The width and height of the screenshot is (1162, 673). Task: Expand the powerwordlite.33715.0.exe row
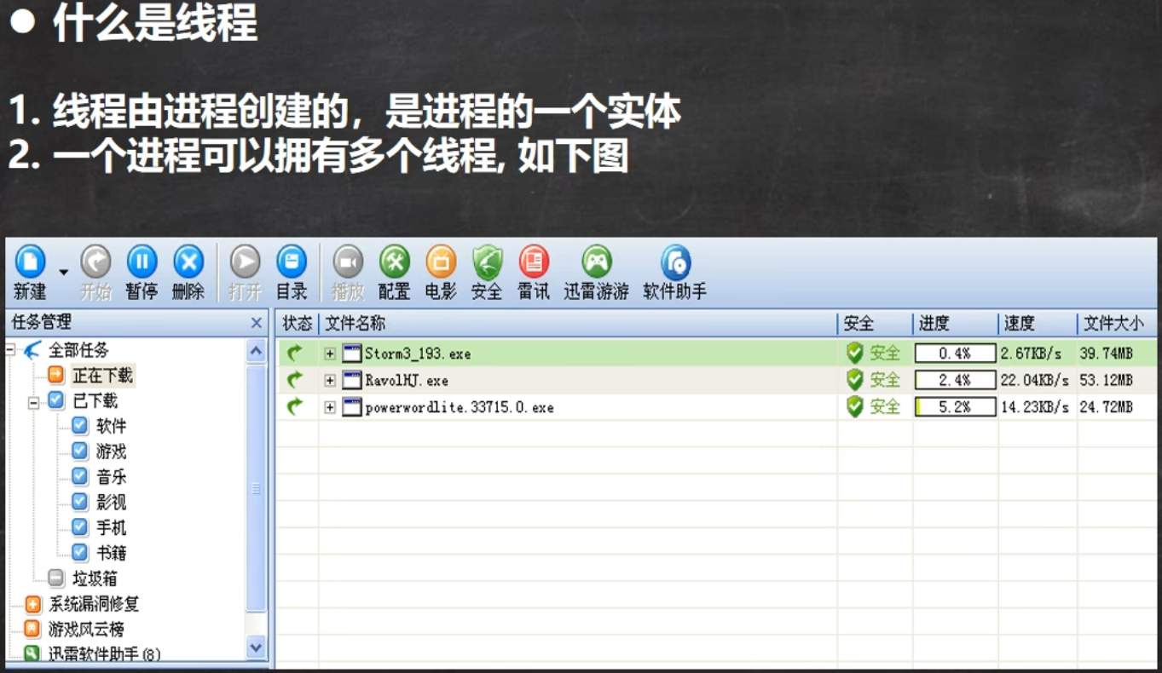[330, 408]
